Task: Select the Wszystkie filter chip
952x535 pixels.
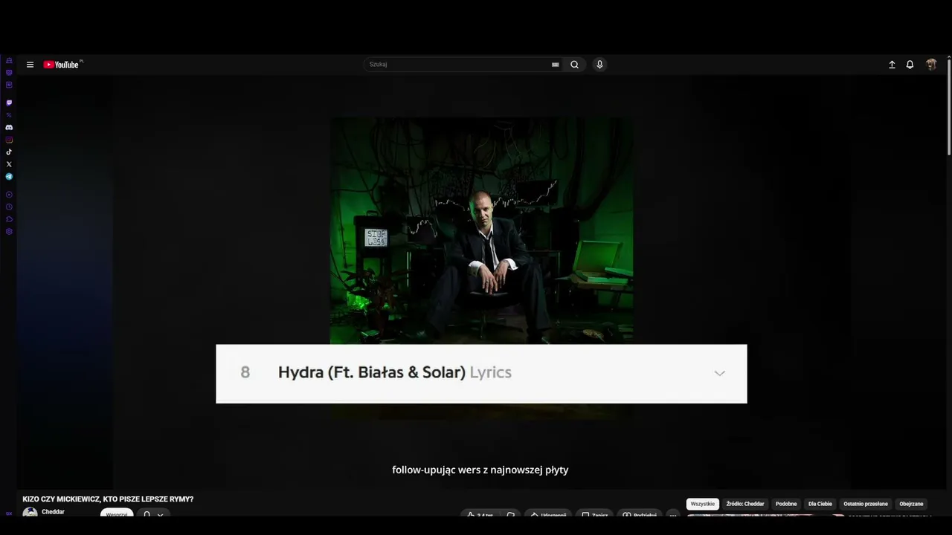Action: [703, 504]
